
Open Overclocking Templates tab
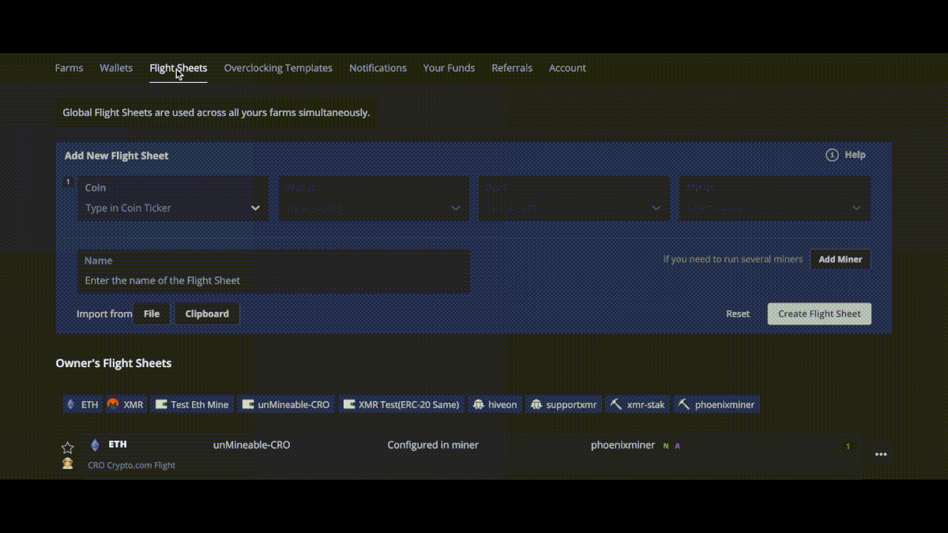[278, 68]
